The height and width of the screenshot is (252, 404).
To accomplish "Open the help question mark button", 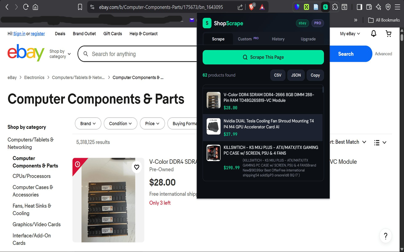I will pyautogui.click(x=385, y=236).
